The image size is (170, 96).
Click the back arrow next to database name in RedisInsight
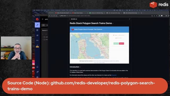[42, 19]
